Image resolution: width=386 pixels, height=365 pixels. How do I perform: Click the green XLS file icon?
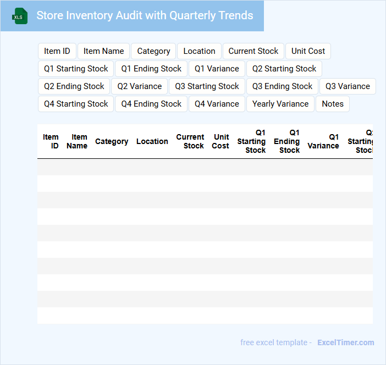pyautogui.click(x=20, y=16)
